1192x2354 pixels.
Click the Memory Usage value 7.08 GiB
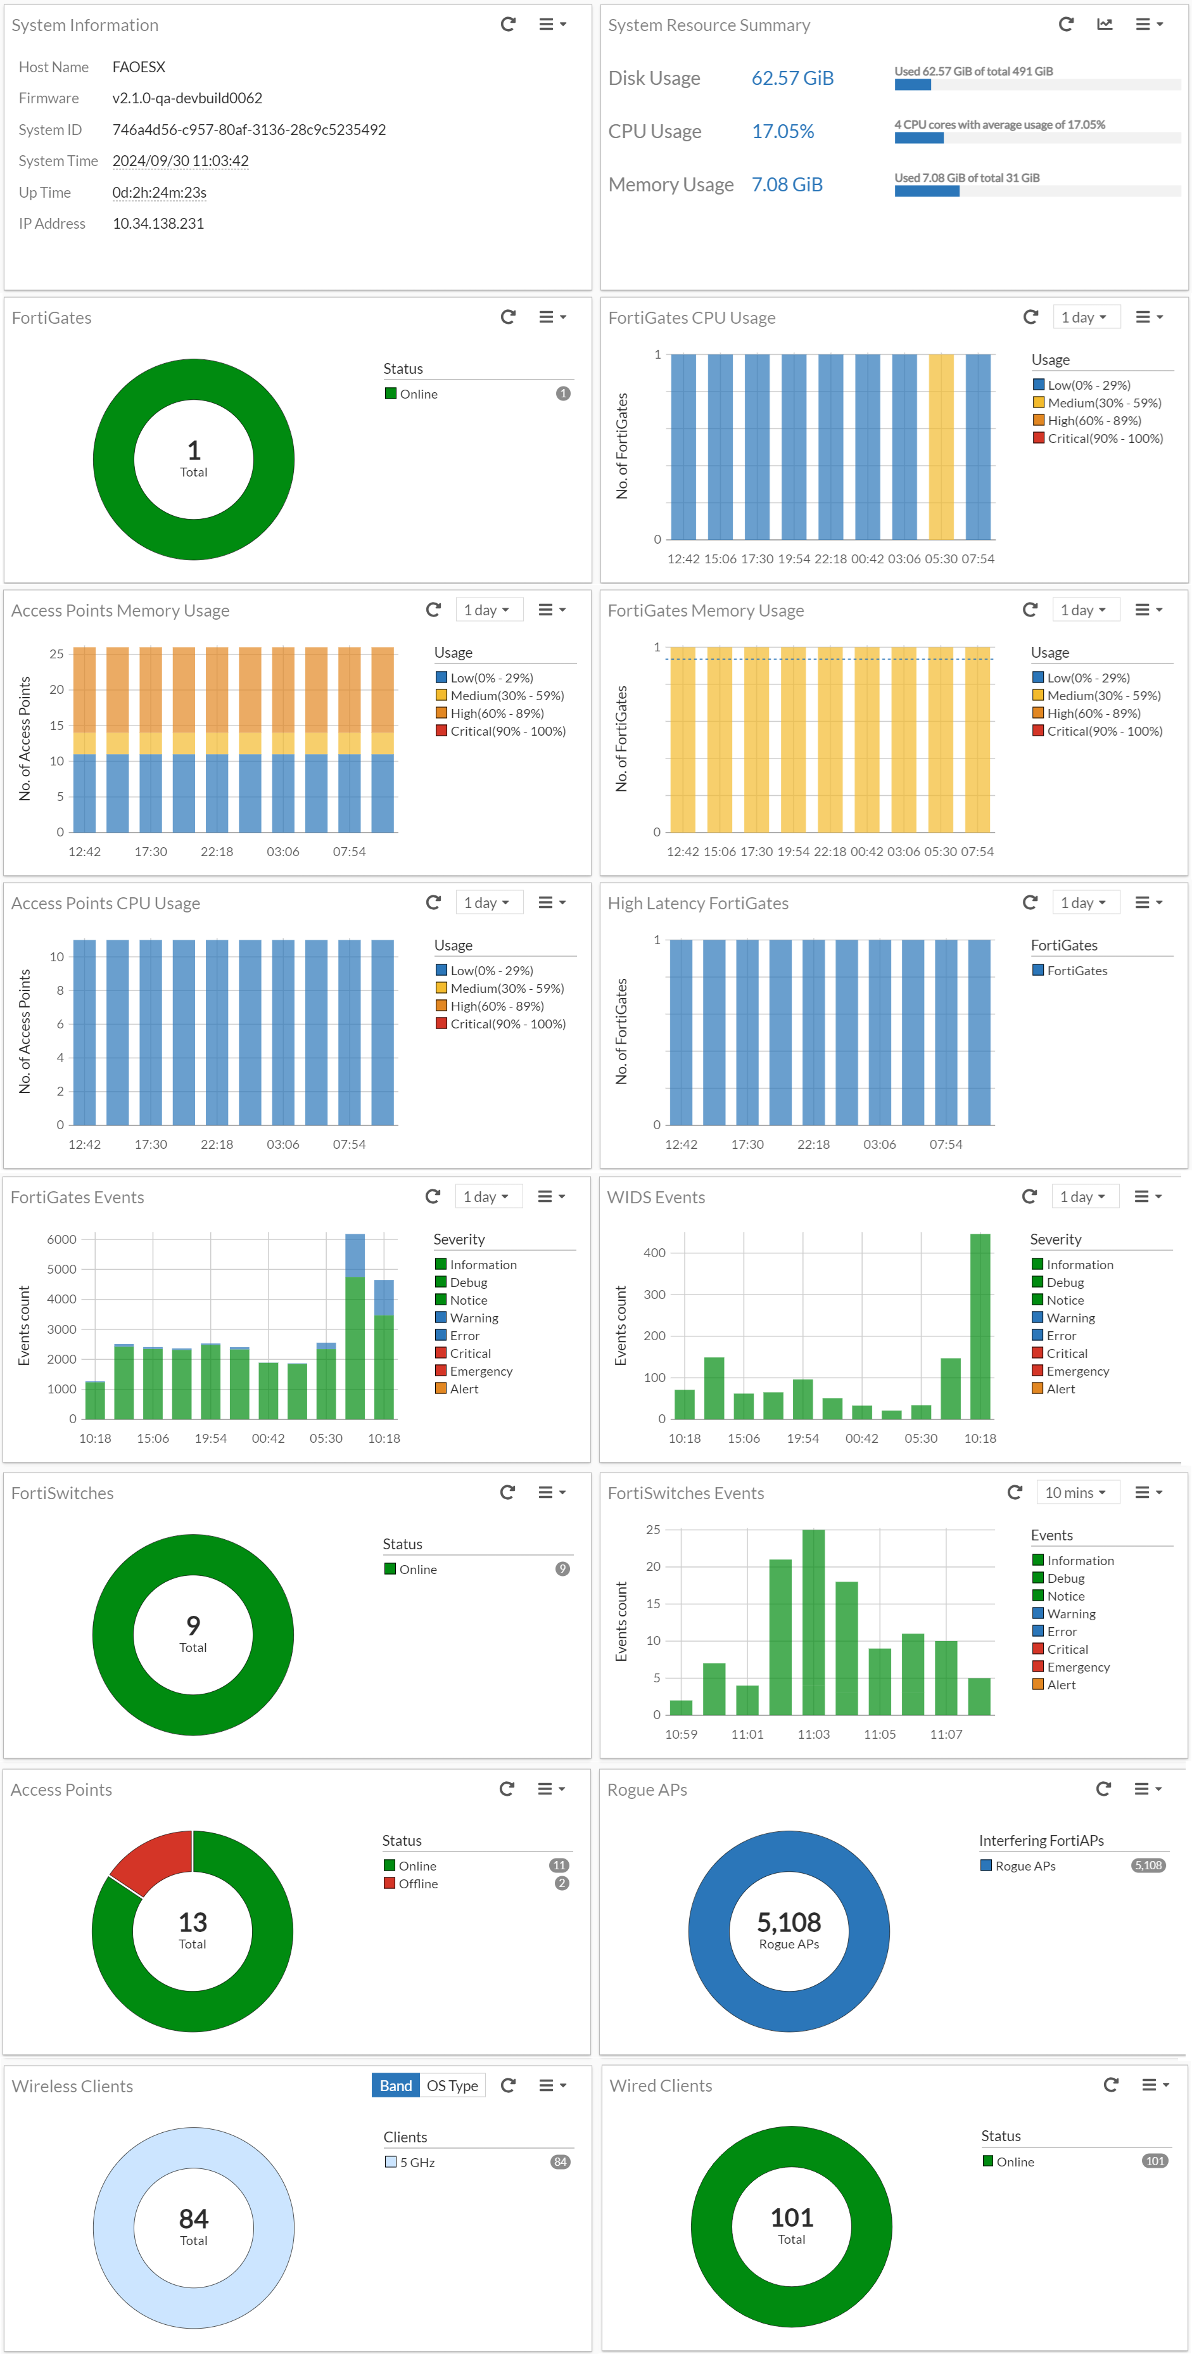click(x=787, y=184)
